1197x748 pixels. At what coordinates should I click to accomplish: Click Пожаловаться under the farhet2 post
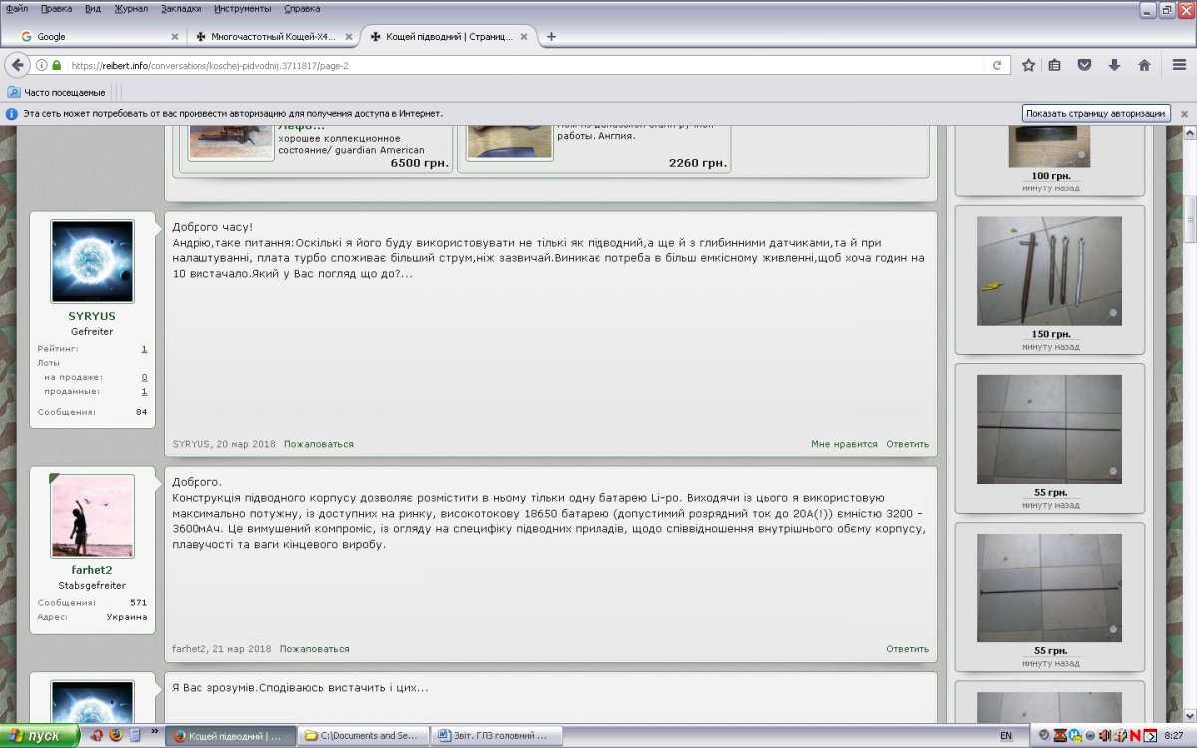[314, 649]
